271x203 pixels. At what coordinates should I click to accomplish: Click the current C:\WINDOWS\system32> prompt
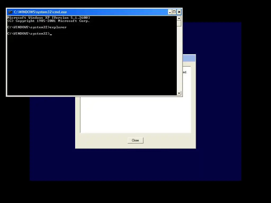29,34
